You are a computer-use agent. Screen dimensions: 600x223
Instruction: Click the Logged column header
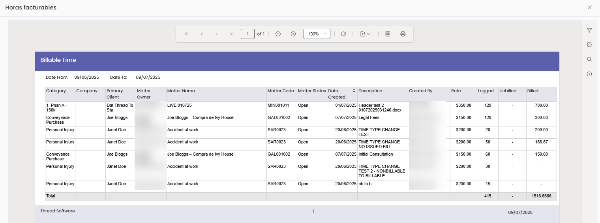(x=487, y=94)
